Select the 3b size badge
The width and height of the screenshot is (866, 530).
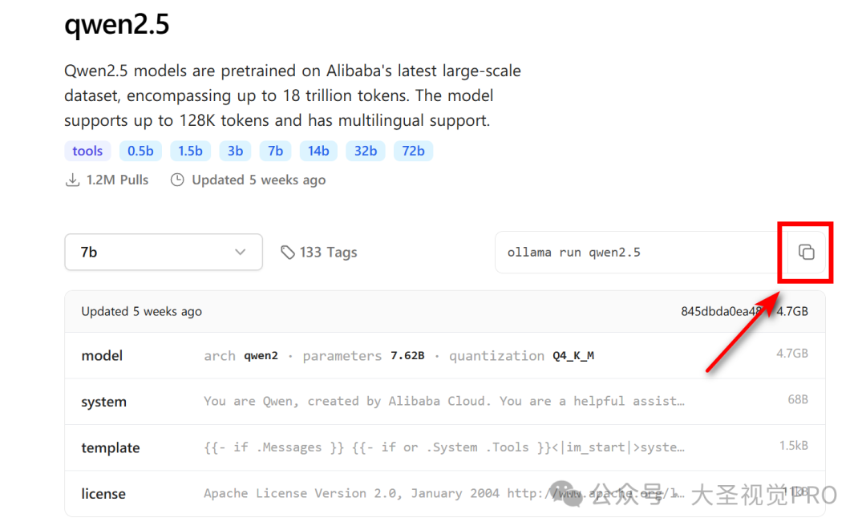[x=235, y=151]
